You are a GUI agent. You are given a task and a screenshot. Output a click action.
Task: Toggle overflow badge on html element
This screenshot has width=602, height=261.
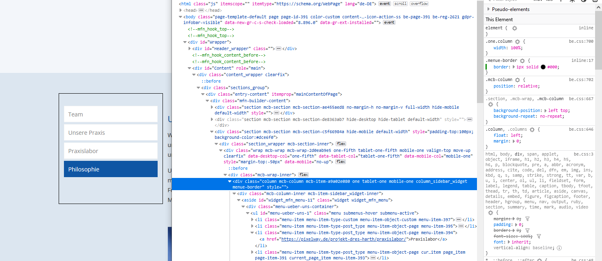point(419,4)
